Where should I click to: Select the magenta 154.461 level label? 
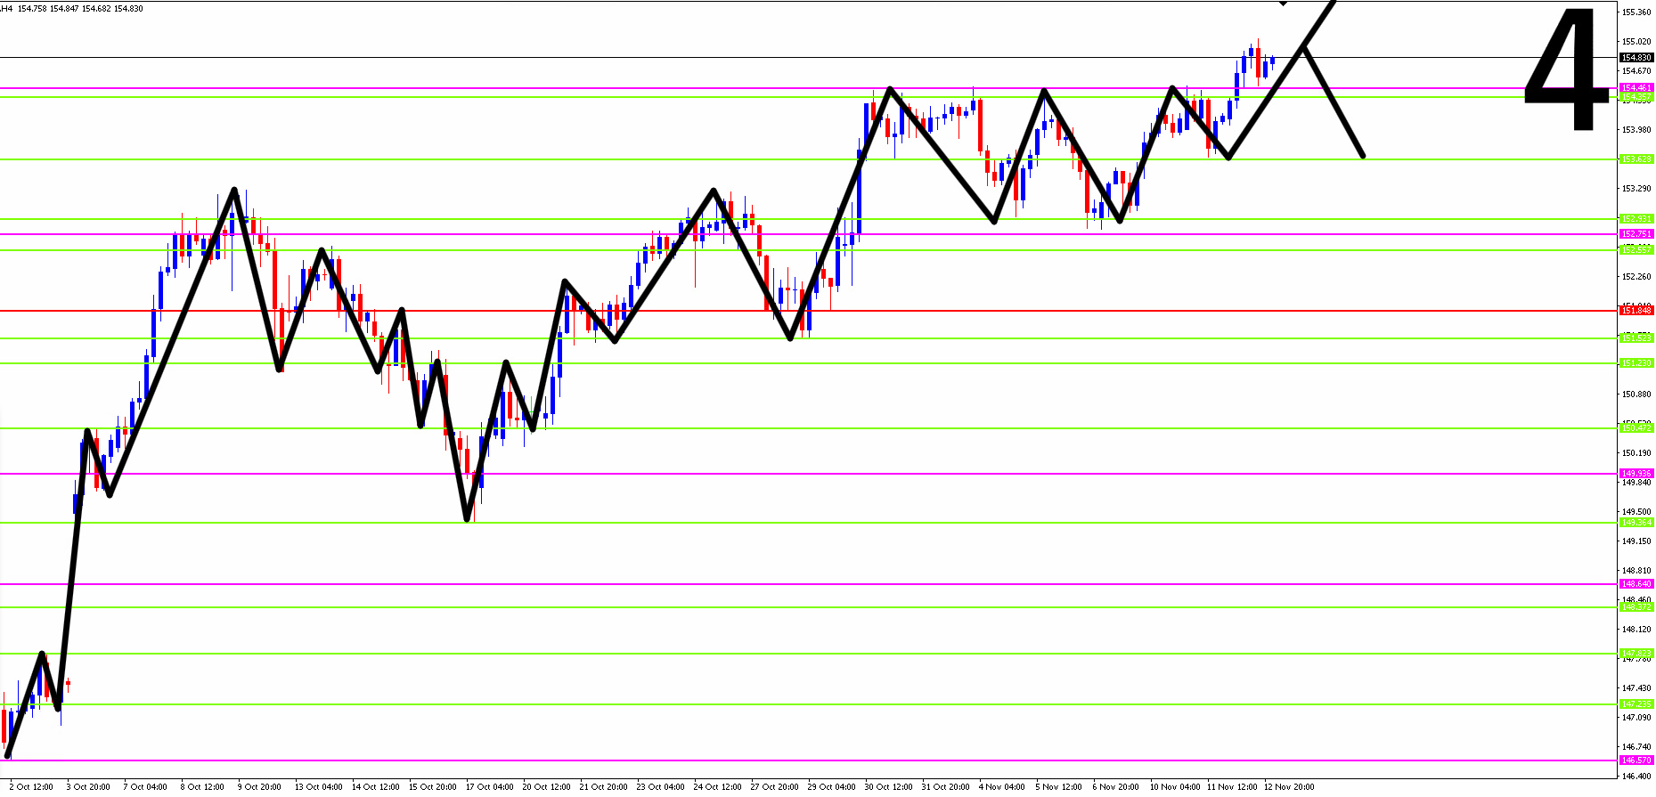pyautogui.click(x=1636, y=88)
